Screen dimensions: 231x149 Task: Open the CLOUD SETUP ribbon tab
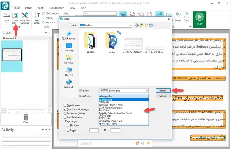pos(57,8)
